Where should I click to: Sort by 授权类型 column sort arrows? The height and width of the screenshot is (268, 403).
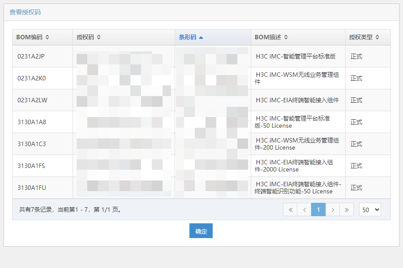tap(377, 37)
